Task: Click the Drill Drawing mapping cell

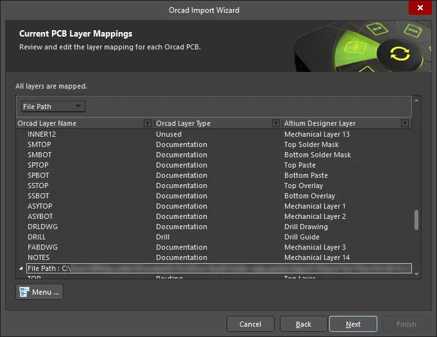Action: pos(306,227)
